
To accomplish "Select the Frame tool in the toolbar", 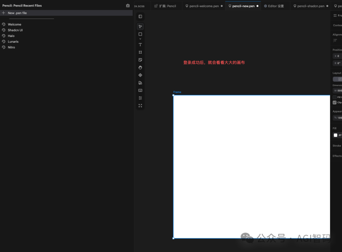I will 140,52.
